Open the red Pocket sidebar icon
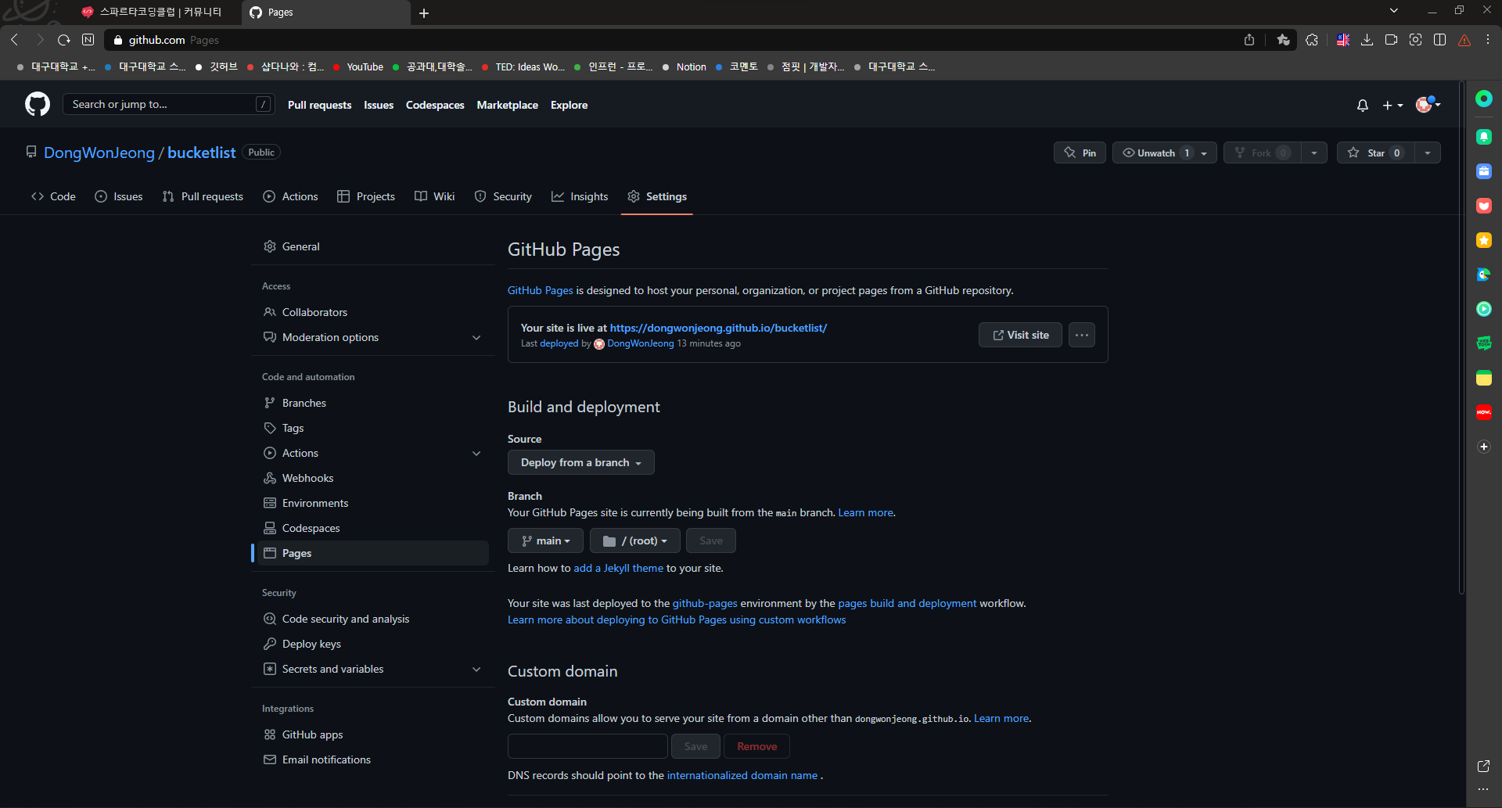Screen dimensions: 1502x808 [1484, 206]
